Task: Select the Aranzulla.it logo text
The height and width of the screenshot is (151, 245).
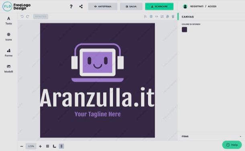Action: pos(98,98)
